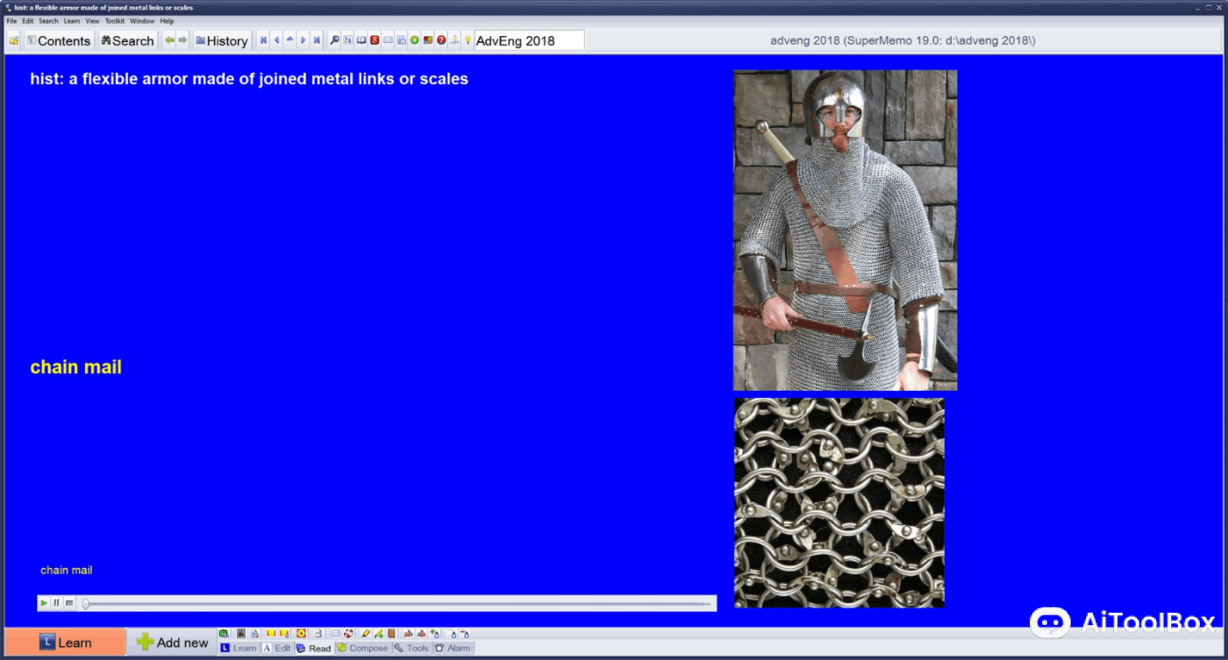Open the Learn menu in menu bar
1228x660 pixels.
(72, 21)
